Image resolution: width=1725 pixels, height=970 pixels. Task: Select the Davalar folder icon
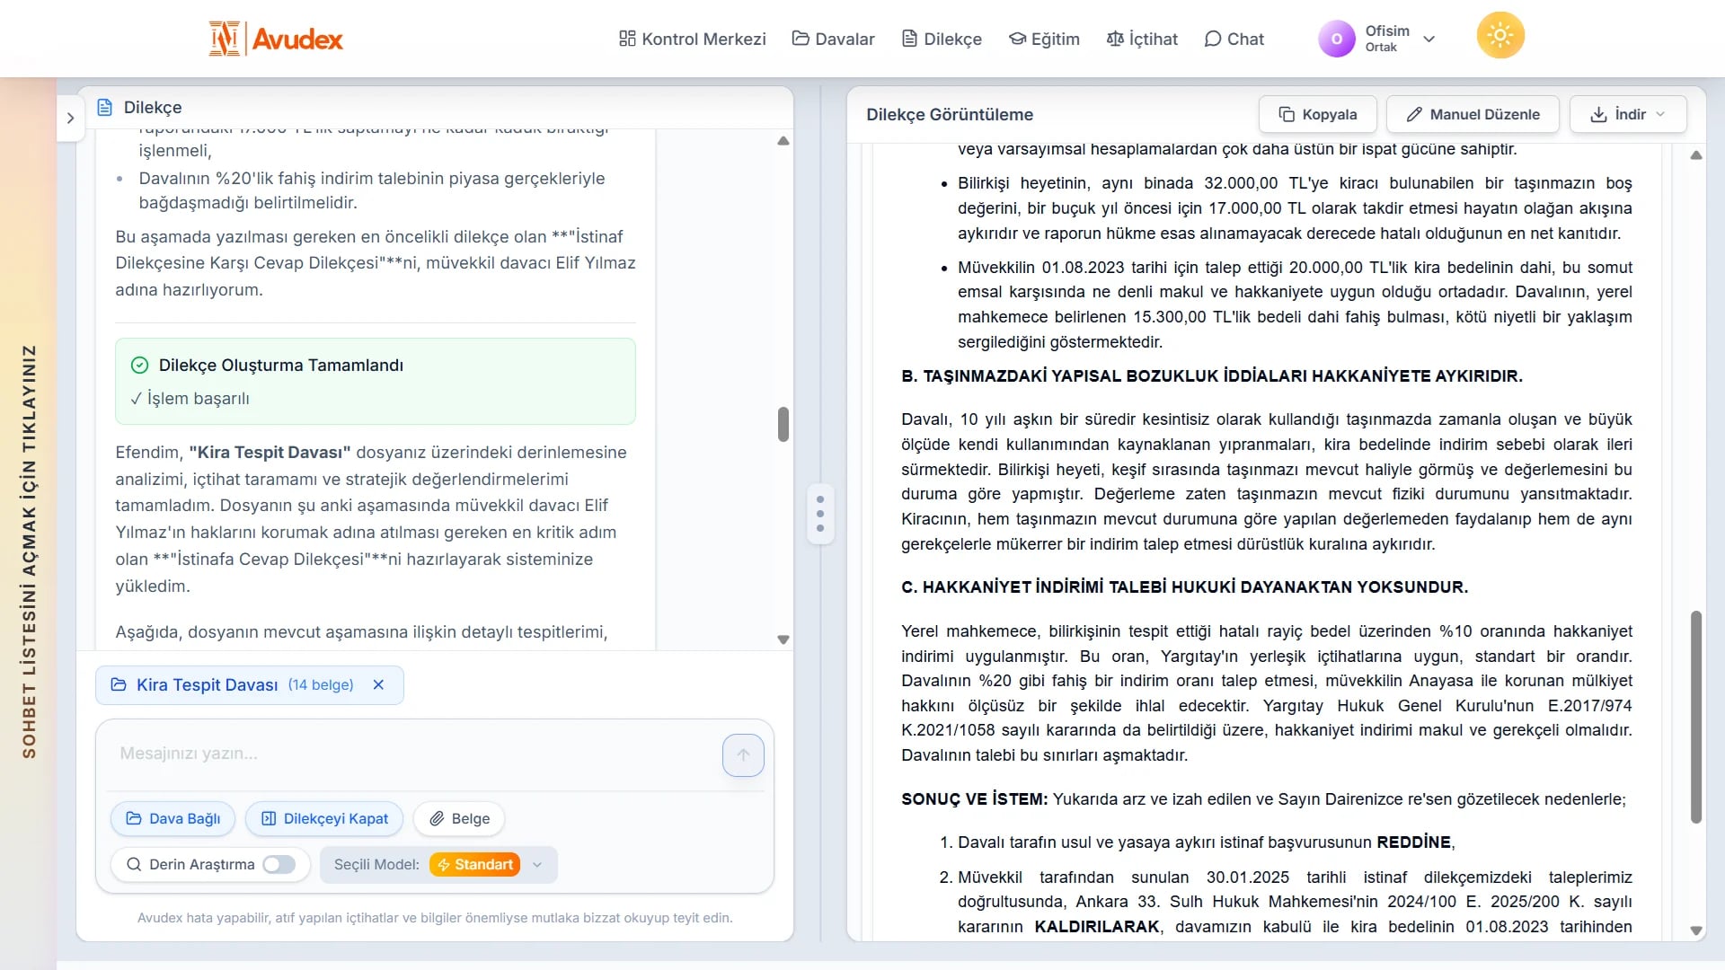pos(801,39)
